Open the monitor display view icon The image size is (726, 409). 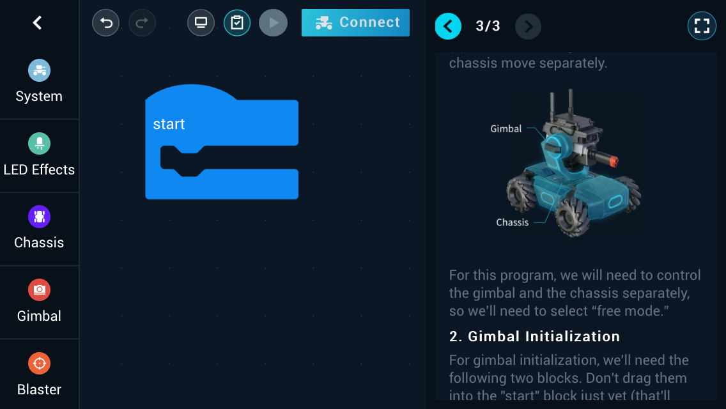[201, 23]
